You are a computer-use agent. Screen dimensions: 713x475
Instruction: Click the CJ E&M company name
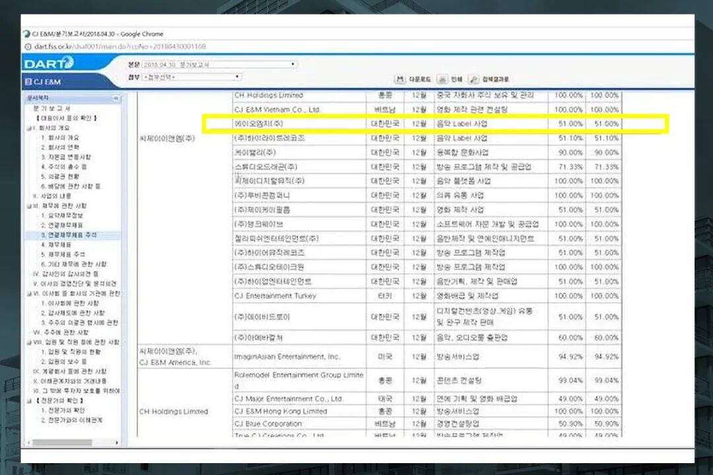click(x=47, y=82)
